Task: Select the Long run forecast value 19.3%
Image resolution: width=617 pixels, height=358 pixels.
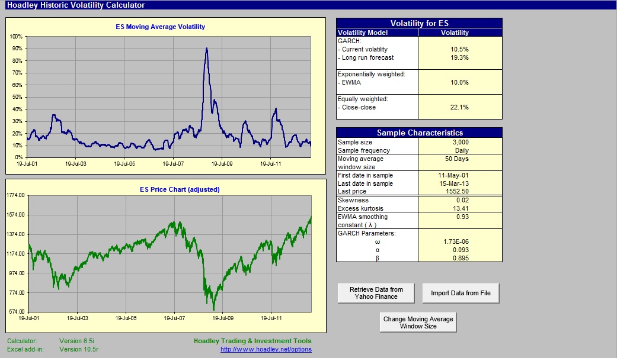Action: coord(459,57)
